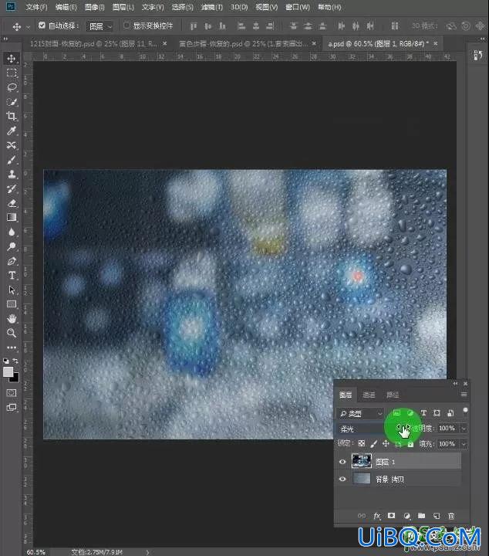This screenshot has width=489, height=556.
Task: Hide the 背景 拷贝 layer eye icon
Action: (x=342, y=479)
